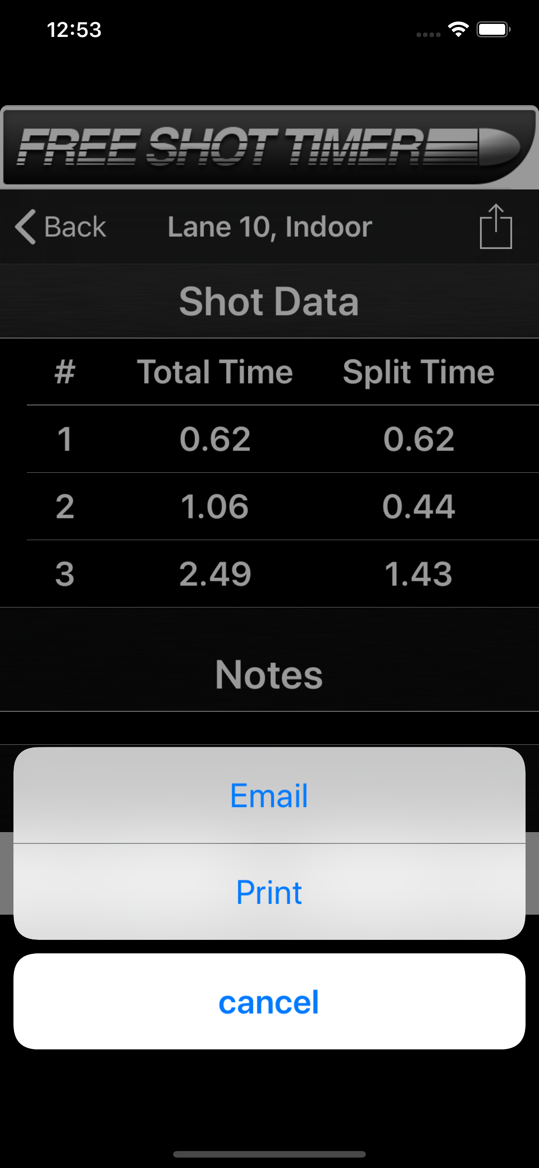Select shot 2 total time 1.06

tap(215, 507)
